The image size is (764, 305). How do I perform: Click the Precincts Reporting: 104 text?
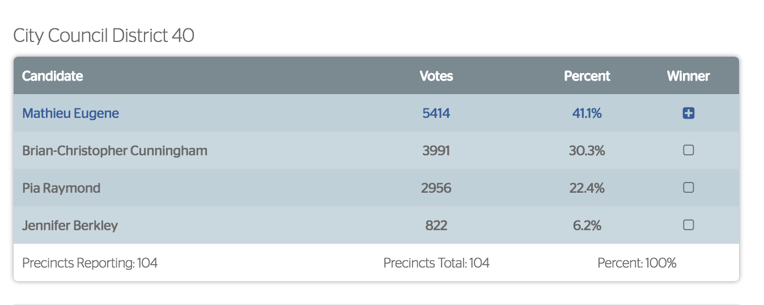click(x=90, y=263)
